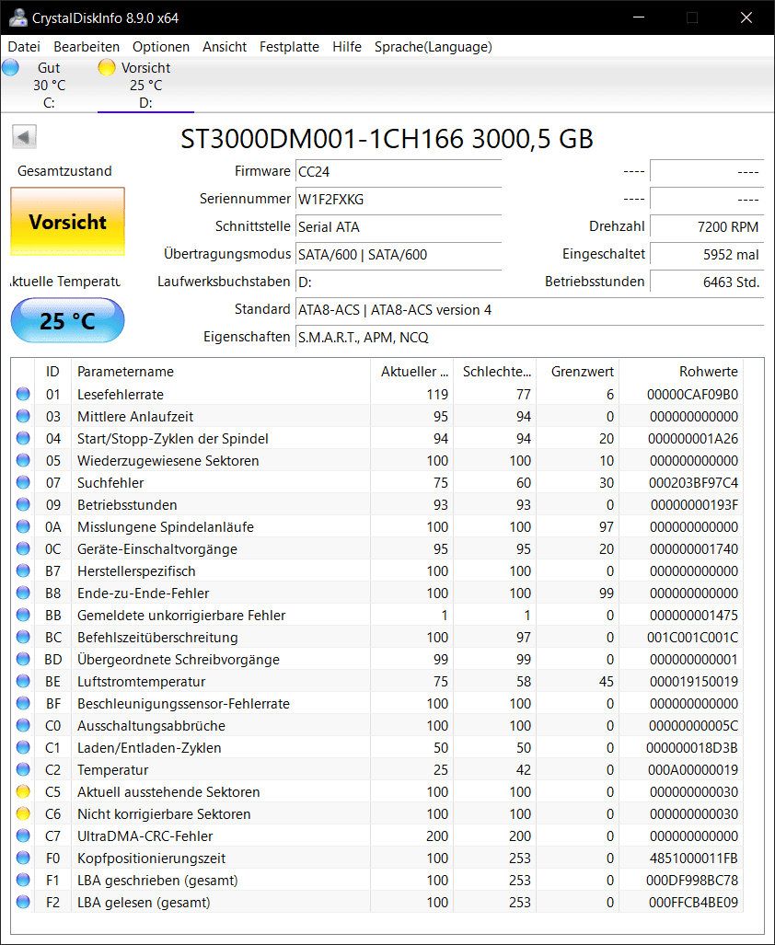Click the Gesamtzustand label
This screenshot has width=775, height=945.
(64, 171)
